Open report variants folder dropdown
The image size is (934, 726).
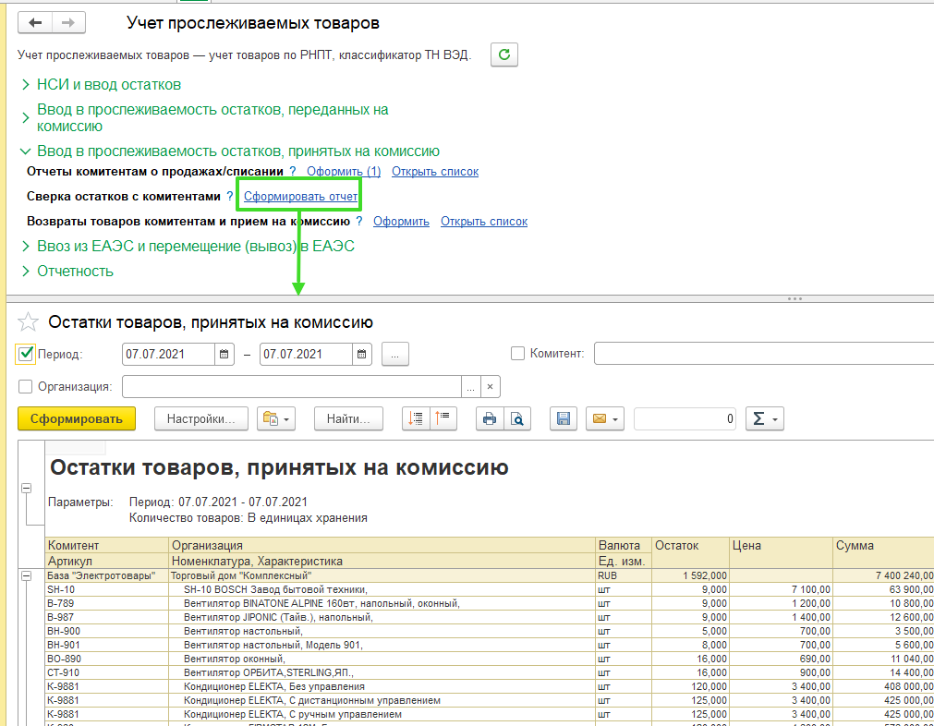click(276, 419)
